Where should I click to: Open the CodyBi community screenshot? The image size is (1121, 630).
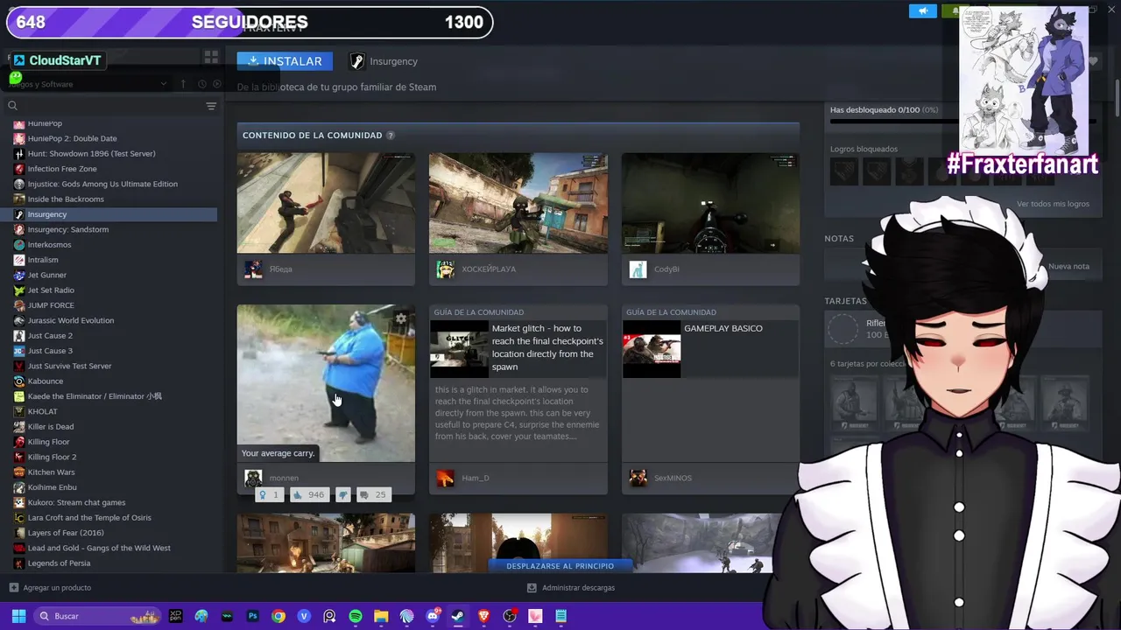coord(710,203)
